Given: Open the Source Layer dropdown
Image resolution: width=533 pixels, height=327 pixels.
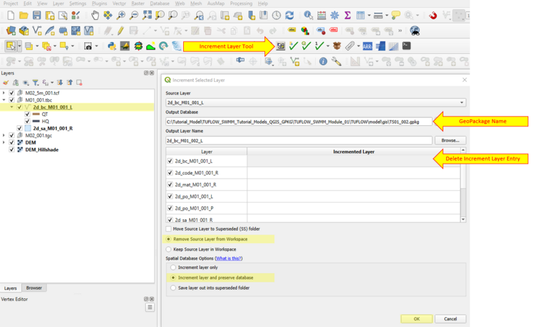Looking at the screenshot, I should [x=462, y=103].
